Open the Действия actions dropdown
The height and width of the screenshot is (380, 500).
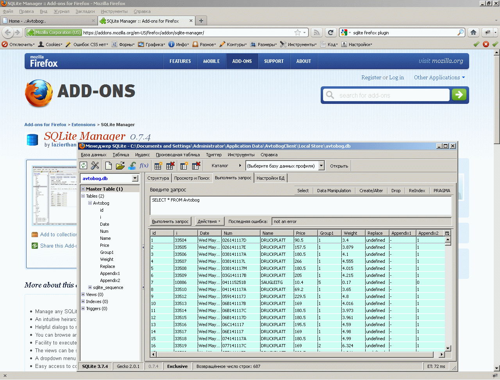coord(209,221)
